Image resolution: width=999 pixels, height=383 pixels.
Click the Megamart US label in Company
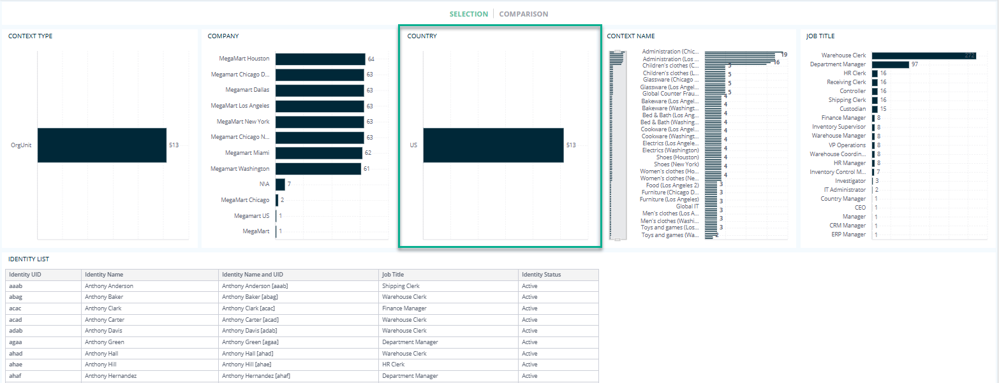click(x=251, y=216)
